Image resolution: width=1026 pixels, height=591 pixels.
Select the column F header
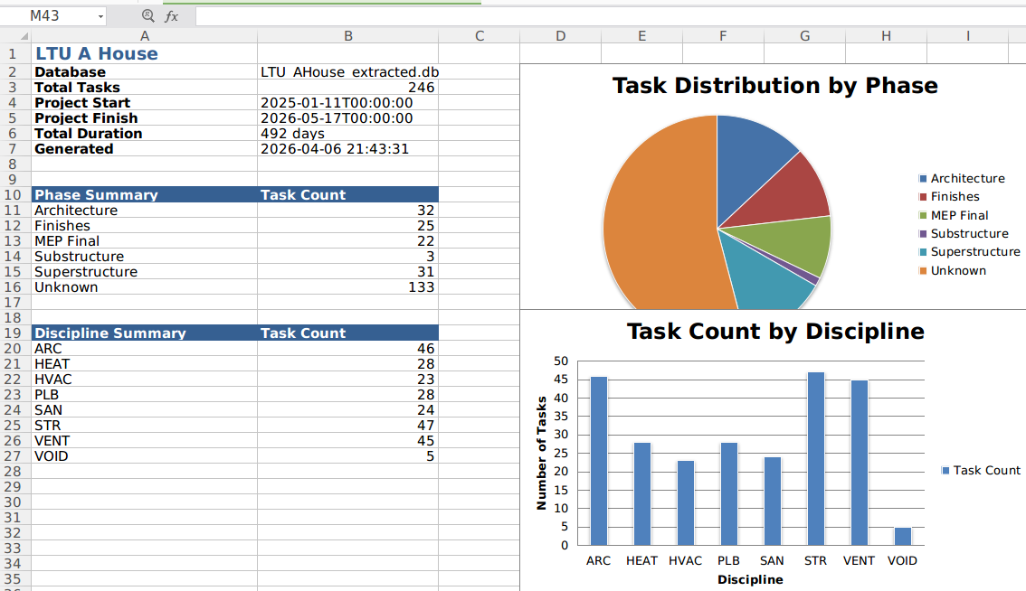click(723, 35)
